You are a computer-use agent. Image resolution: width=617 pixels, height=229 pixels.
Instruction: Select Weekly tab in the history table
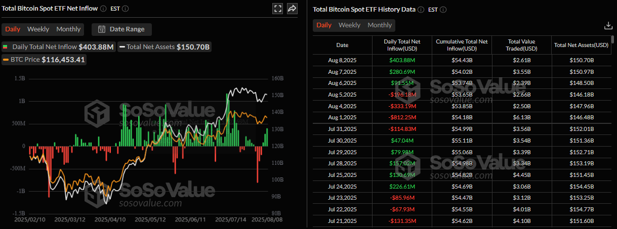(349, 25)
